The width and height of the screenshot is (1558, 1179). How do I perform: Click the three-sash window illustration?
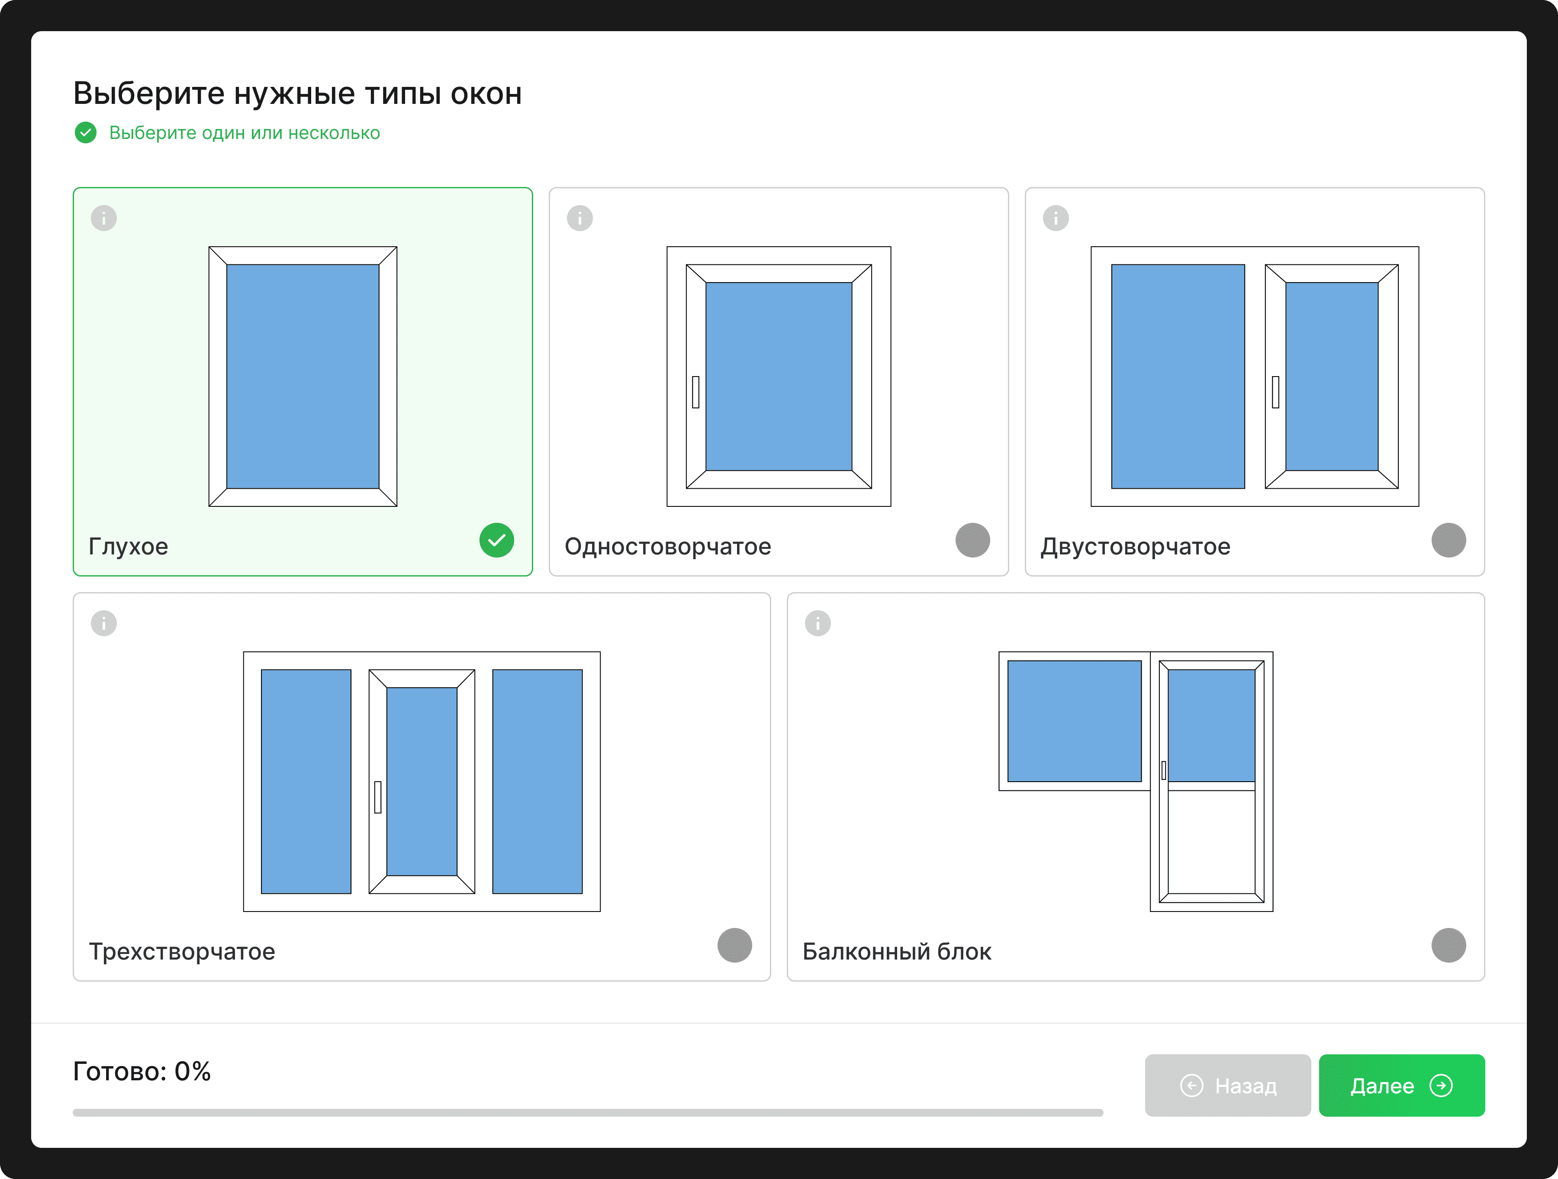(421, 781)
